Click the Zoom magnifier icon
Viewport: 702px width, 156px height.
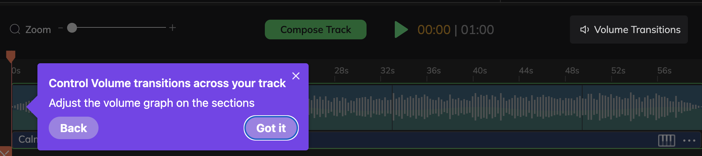point(15,29)
